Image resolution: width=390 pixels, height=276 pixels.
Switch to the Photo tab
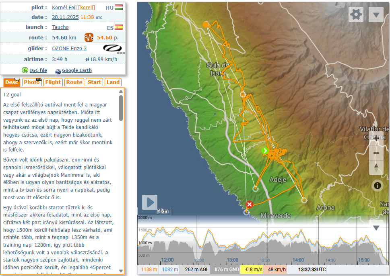32,82
